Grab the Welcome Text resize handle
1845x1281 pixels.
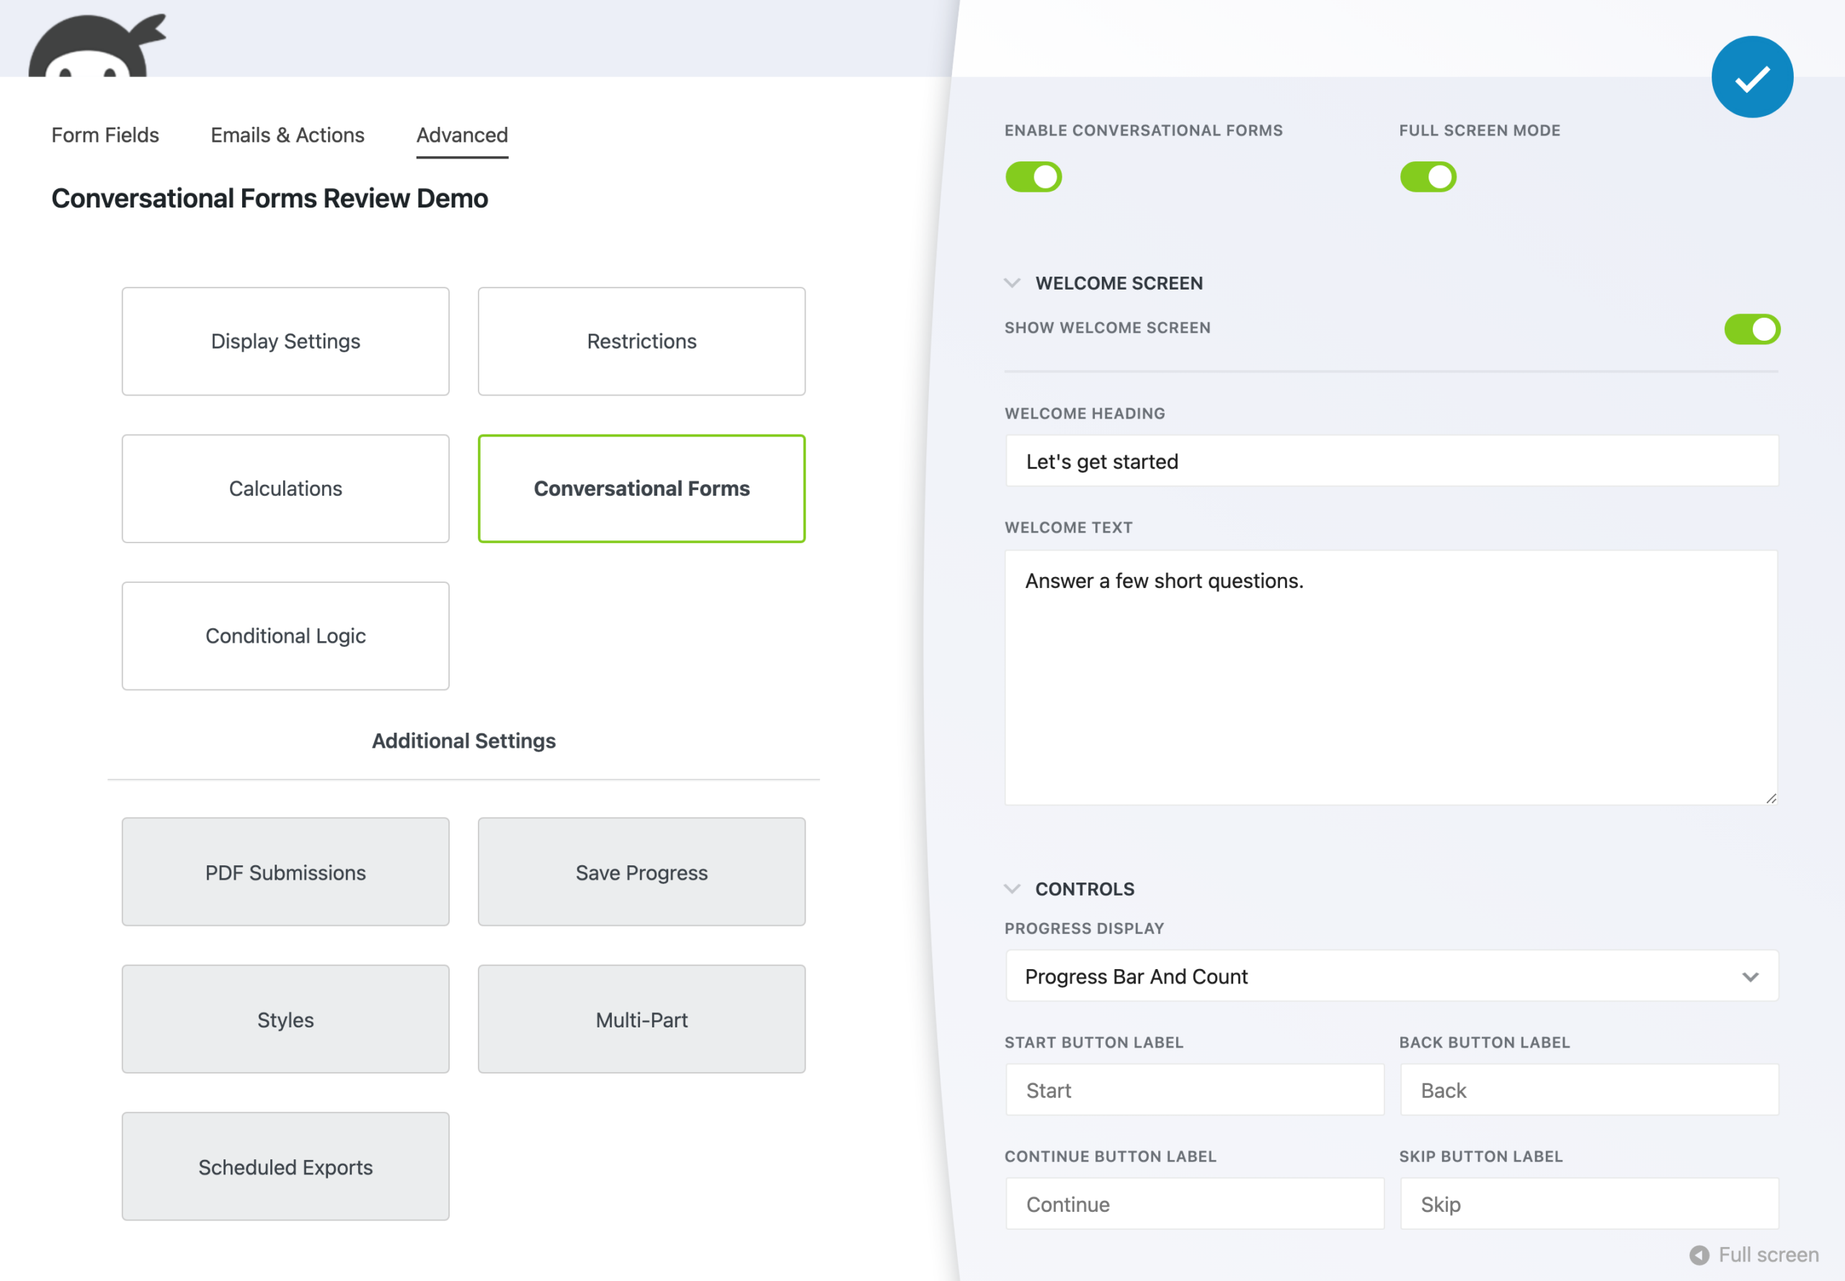coord(1770,798)
